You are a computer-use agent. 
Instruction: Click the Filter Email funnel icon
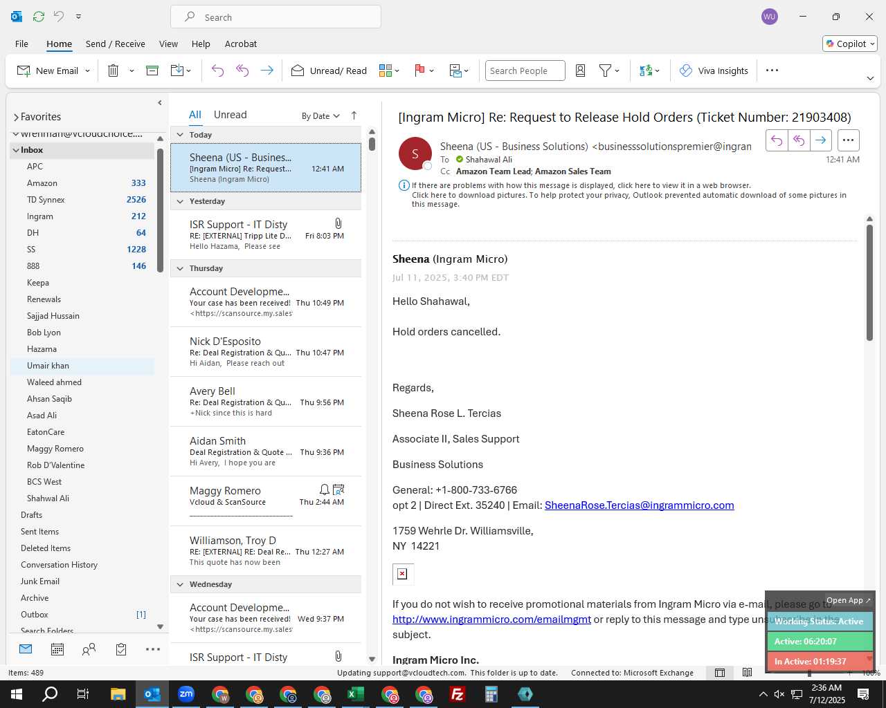click(x=605, y=71)
